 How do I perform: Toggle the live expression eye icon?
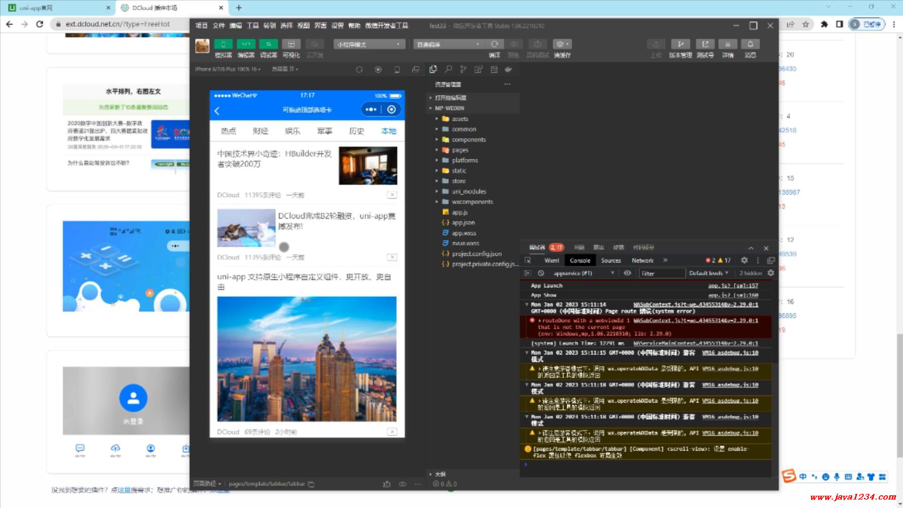coord(627,273)
